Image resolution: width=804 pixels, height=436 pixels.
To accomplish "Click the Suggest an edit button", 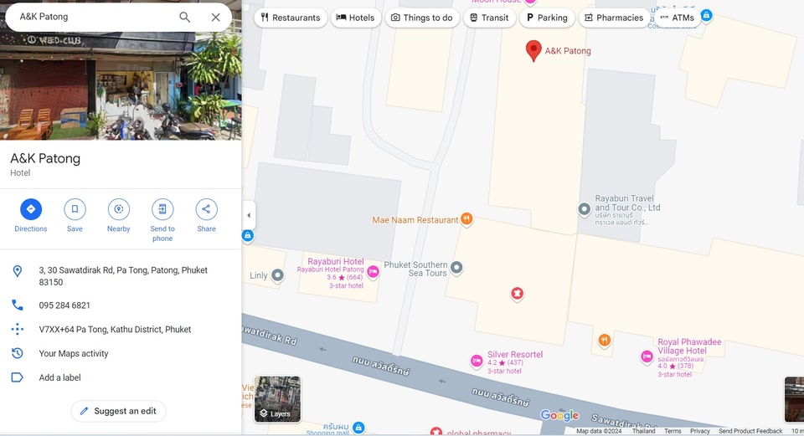I will point(119,411).
